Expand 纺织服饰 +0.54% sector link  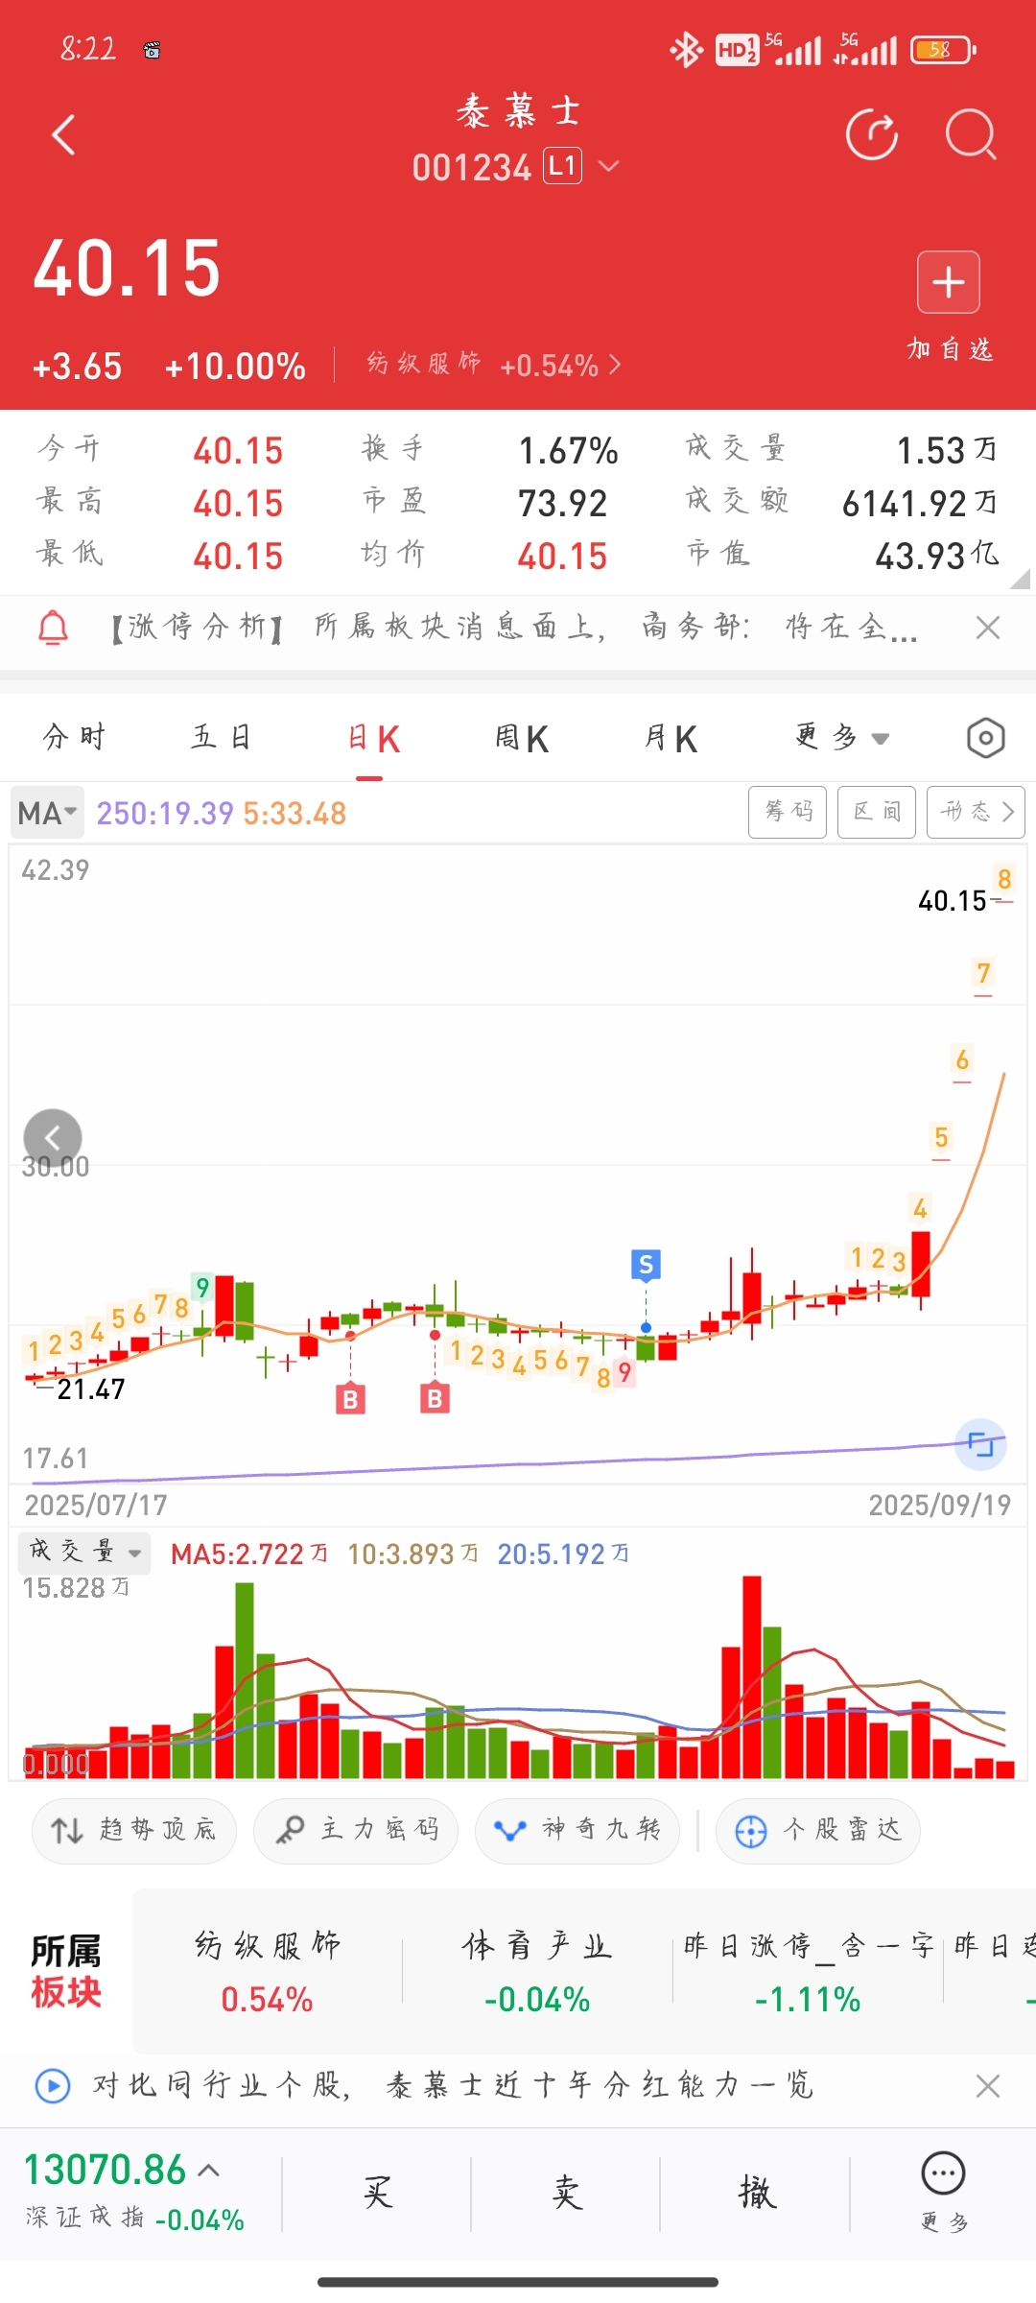(x=493, y=365)
